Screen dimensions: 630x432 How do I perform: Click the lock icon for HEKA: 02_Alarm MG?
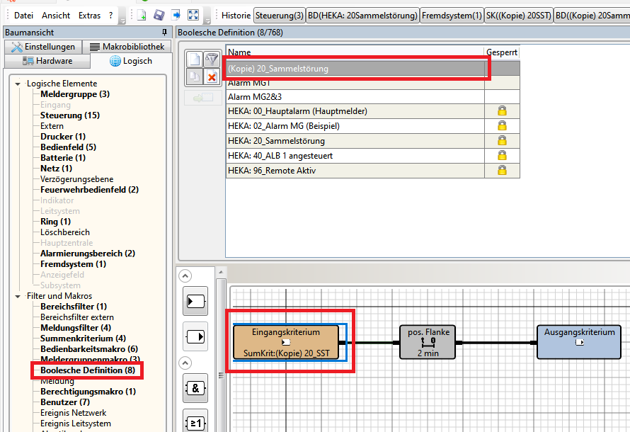coord(502,126)
